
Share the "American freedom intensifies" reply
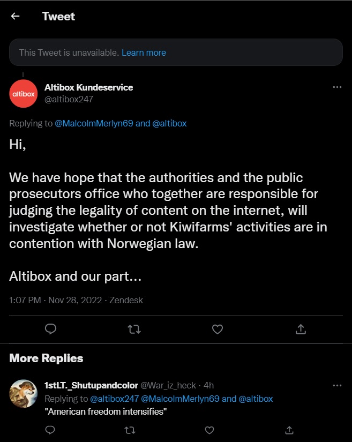point(289,430)
